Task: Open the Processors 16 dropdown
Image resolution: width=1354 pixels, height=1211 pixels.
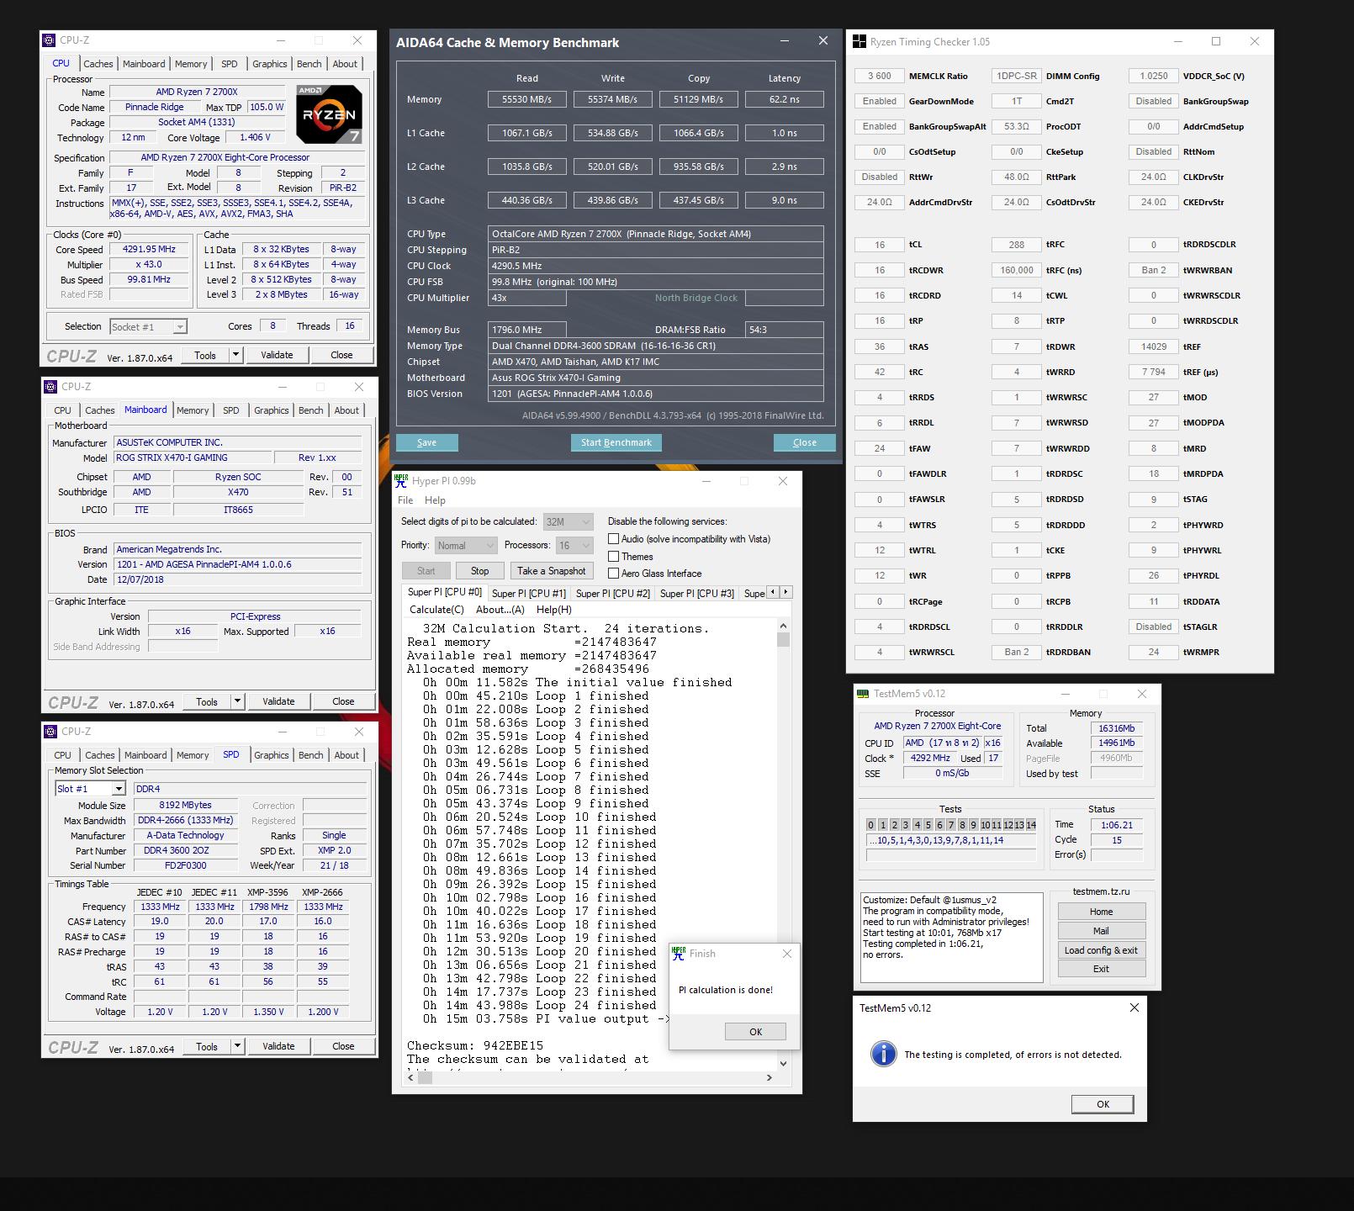Action: click(574, 546)
